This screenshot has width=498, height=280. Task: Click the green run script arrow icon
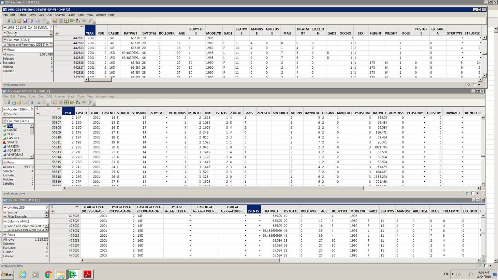point(84,21)
